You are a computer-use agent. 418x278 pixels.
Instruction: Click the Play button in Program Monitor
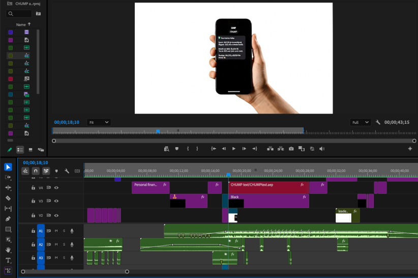(234, 149)
